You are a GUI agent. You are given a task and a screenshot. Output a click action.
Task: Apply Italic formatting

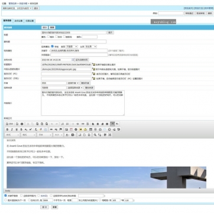click(12, 129)
